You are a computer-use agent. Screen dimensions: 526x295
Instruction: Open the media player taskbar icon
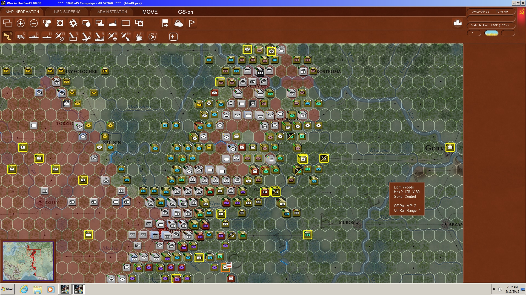51,289
